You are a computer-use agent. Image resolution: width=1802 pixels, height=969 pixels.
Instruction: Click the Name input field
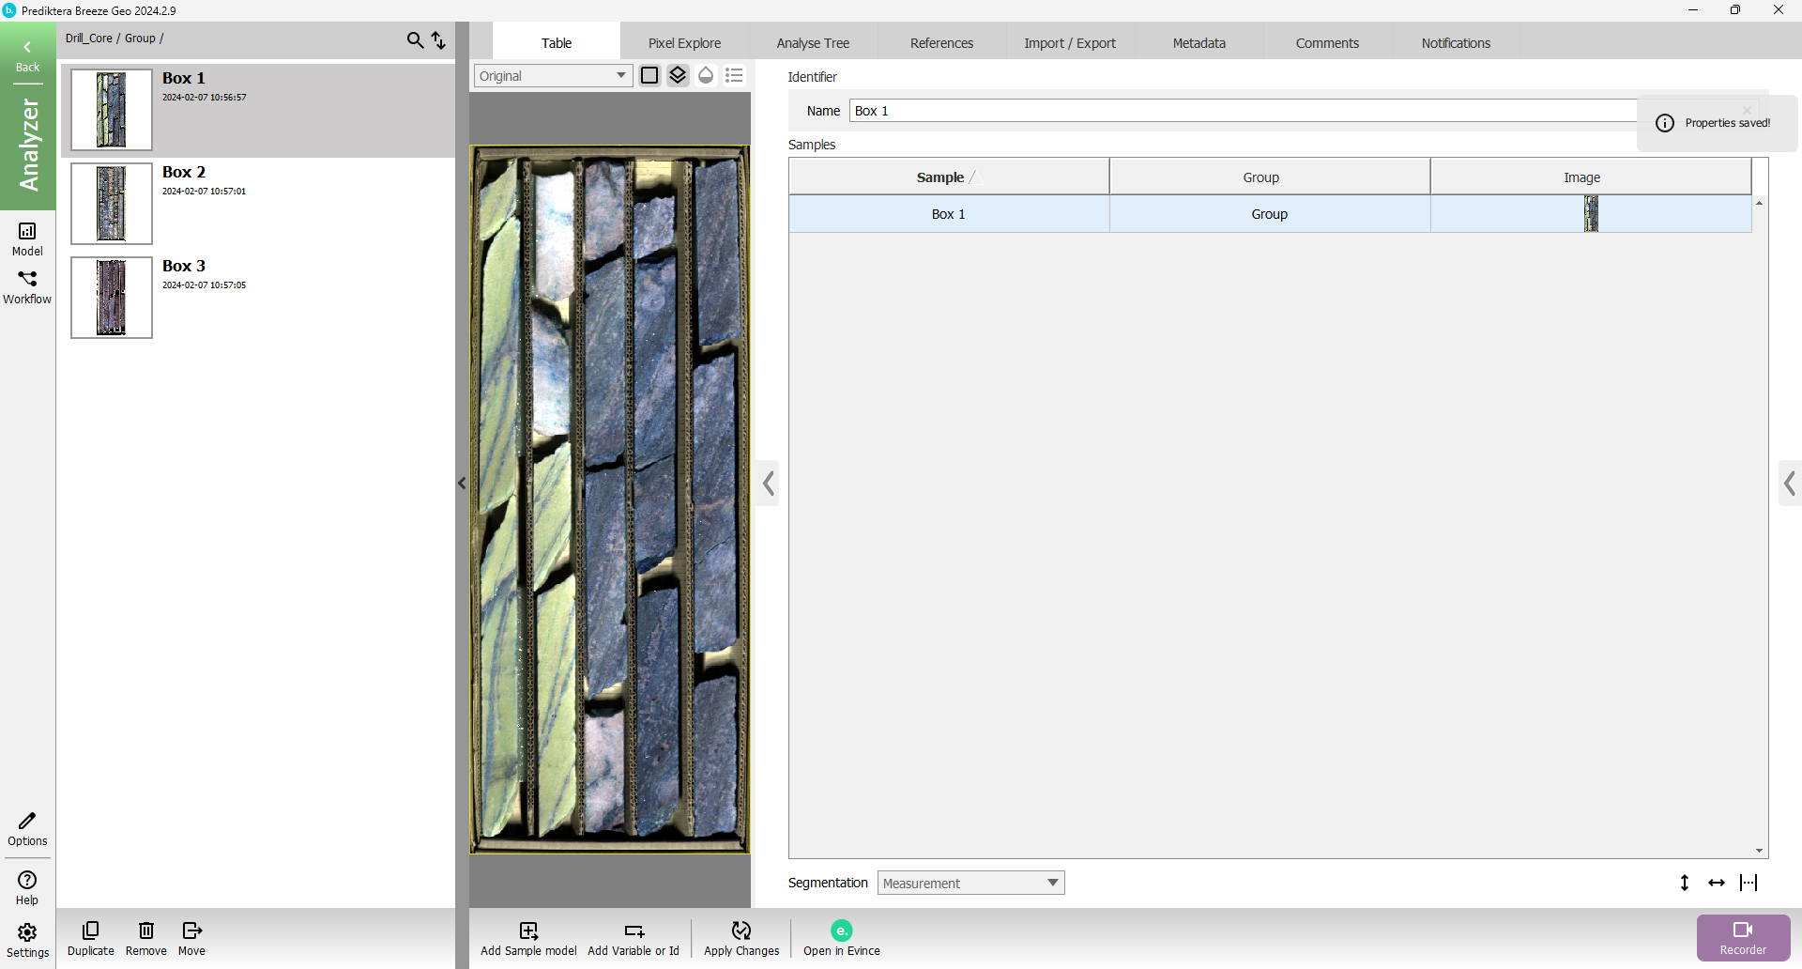point(1239,111)
